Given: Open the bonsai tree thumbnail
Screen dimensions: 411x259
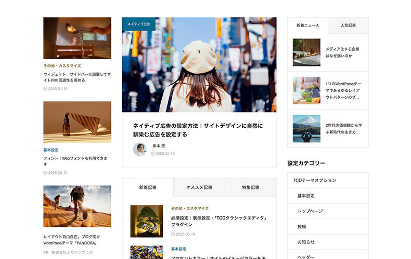Looking at the screenshot, I should (x=147, y=221).
